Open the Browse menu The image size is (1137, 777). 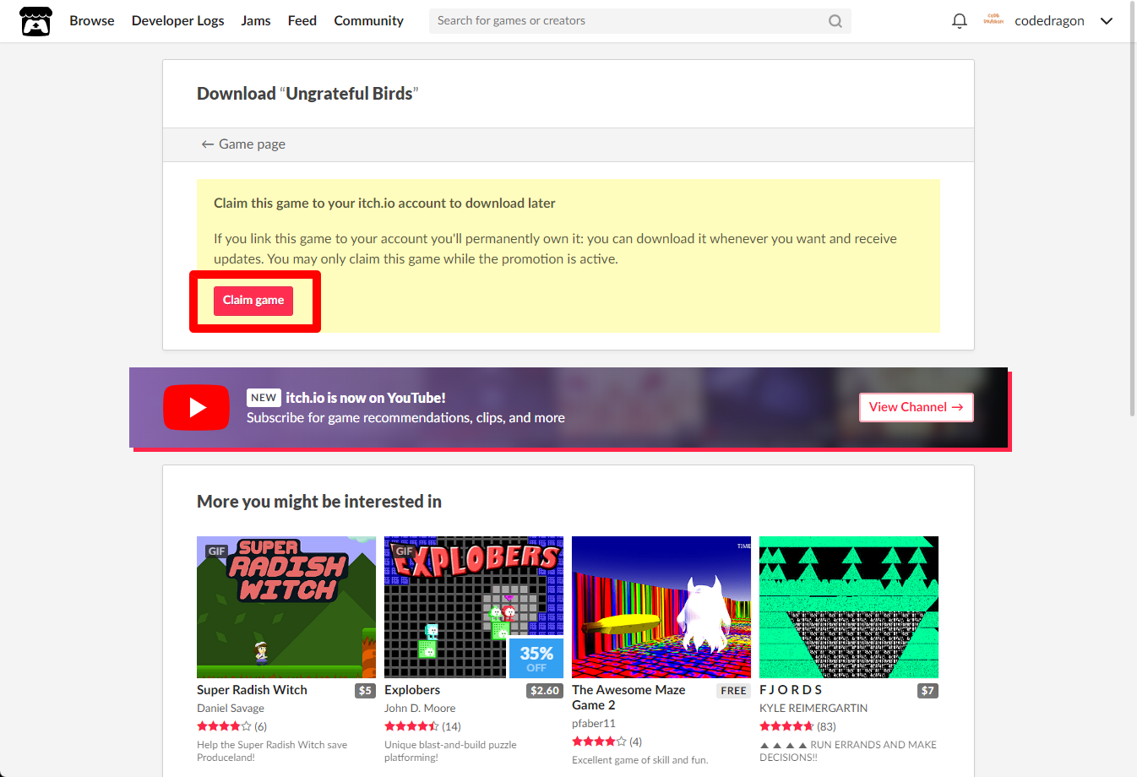tap(92, 21)
